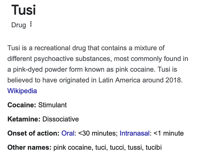The width and height of the screenshot is (205, 157).
Task: Follow the Oral link
Action: tap(68, 133)
